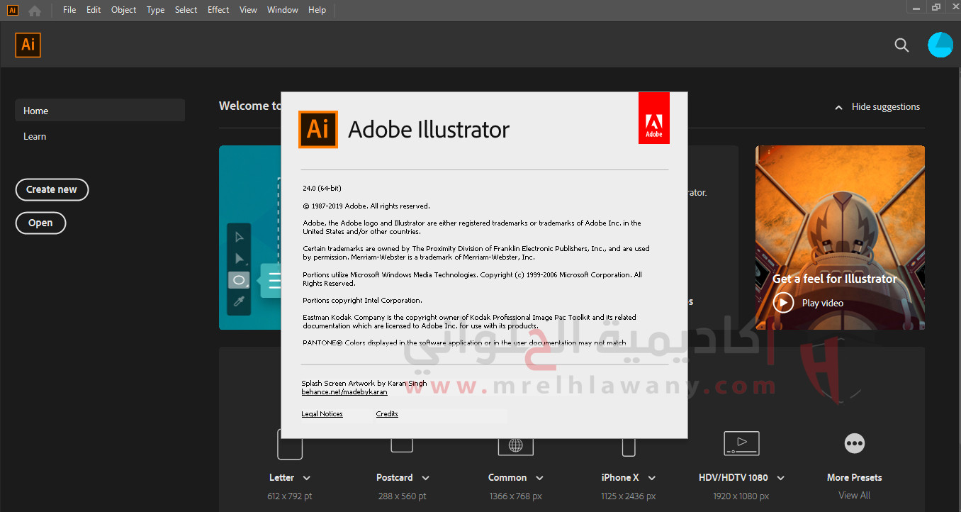This screenshot has width=961, height=512.
Task: Expand the Letter preset dropdown arrow
Action: point(307,478)
